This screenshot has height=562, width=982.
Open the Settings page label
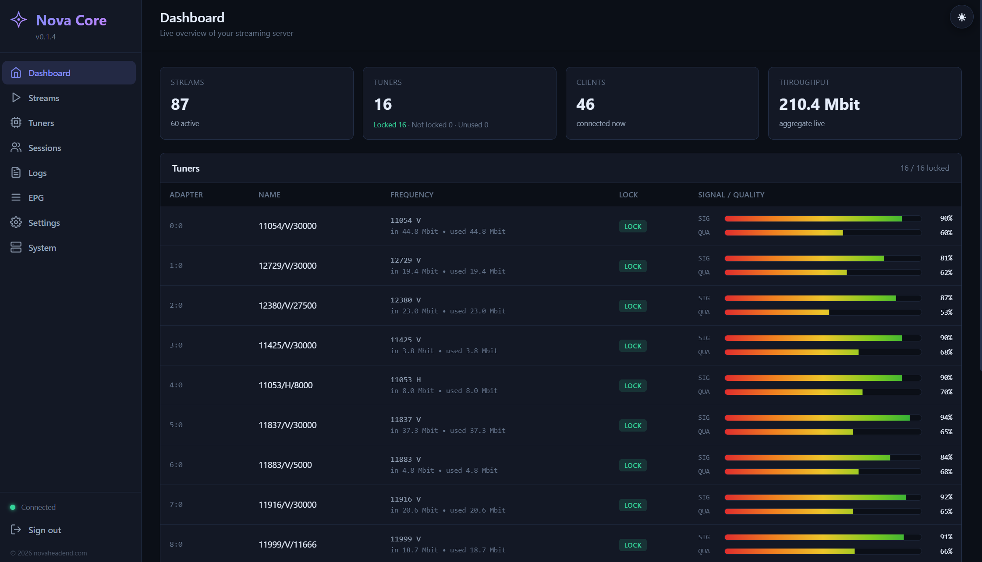point(44,223)
